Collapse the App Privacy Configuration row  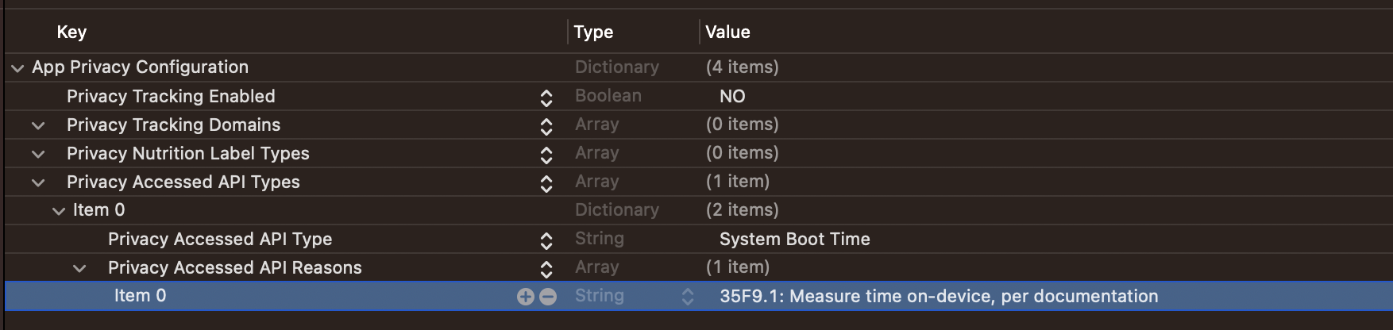[x=17, y=68]
